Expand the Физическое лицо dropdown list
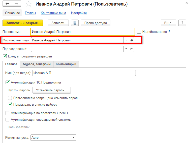This screenshot has height=143, width=188. (126, 40)
